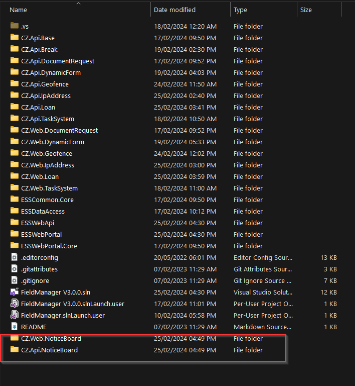This screenshot has height=386, width=355.
Task: Click the sort arrow above the Name column
Action: point(79,3)
